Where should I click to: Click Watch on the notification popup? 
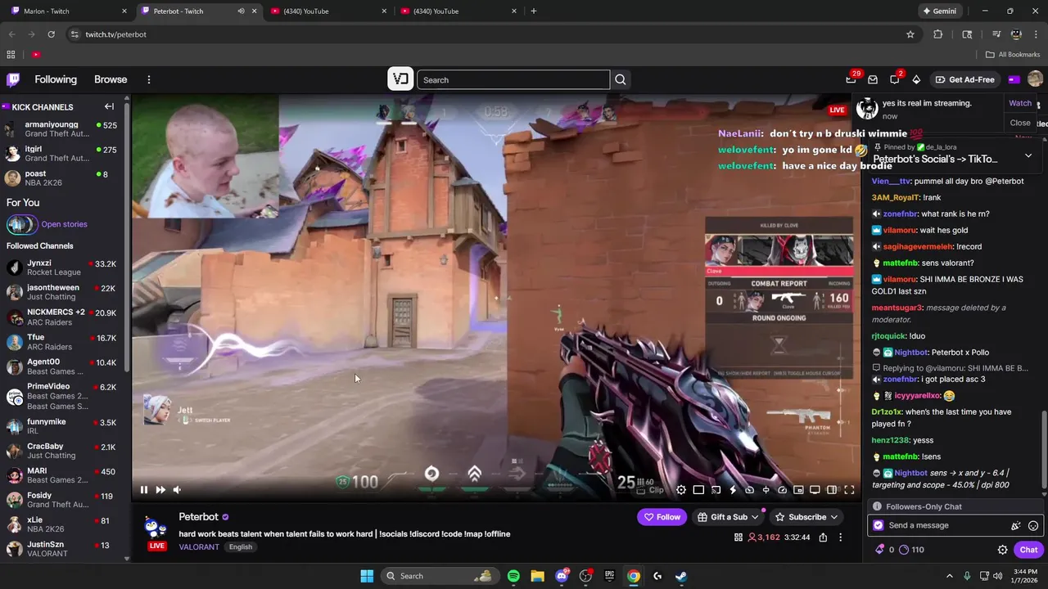point(1020,103)
